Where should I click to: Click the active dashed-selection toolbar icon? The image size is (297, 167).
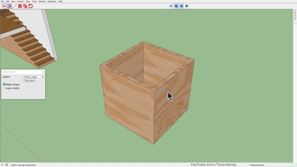tap(9, 6)
